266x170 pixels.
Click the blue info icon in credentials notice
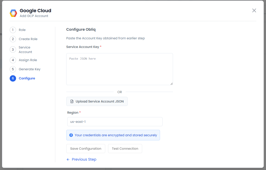[x=71, y=135]
